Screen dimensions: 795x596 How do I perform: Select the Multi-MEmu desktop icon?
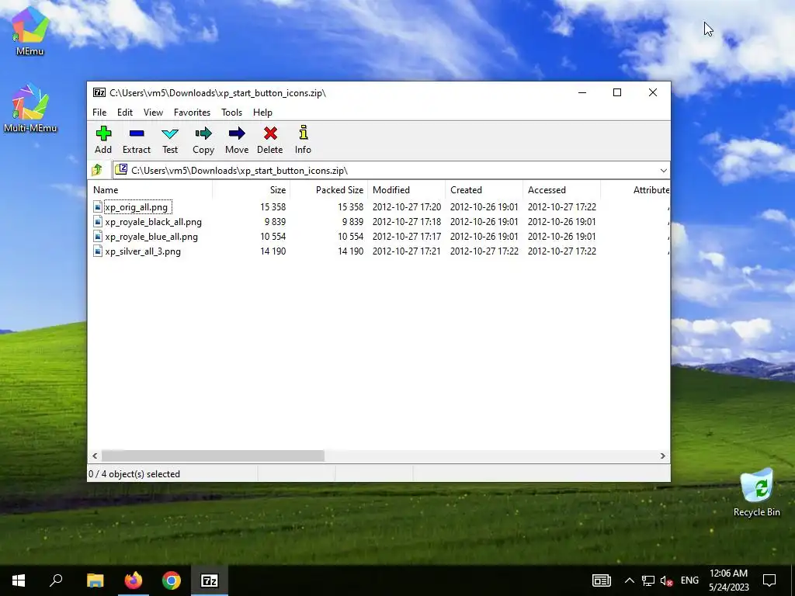click(x=30, y=107)
